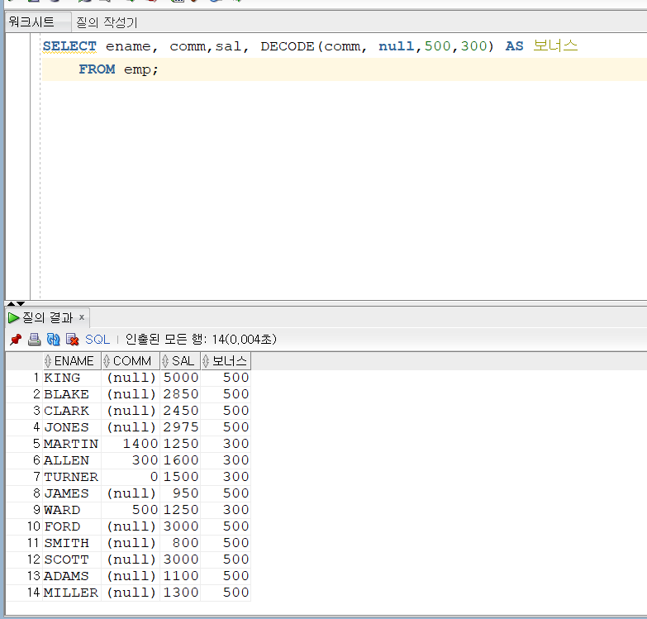This screenshot has width=647, height=619.
Task: Close the 질의 결과 tab
Action: (82, 317)
